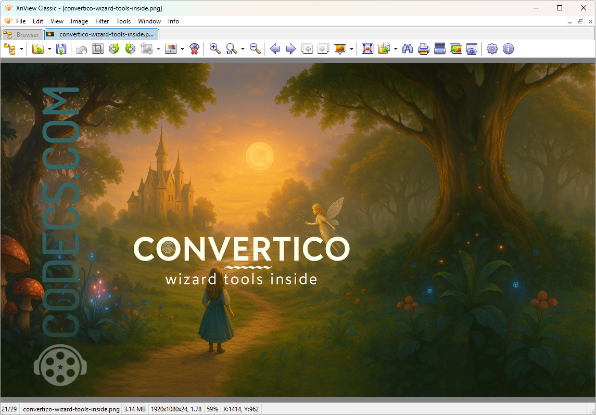Expand the Open folder dropdown arrow
This screenshot has width=596, height=415.
49,49
